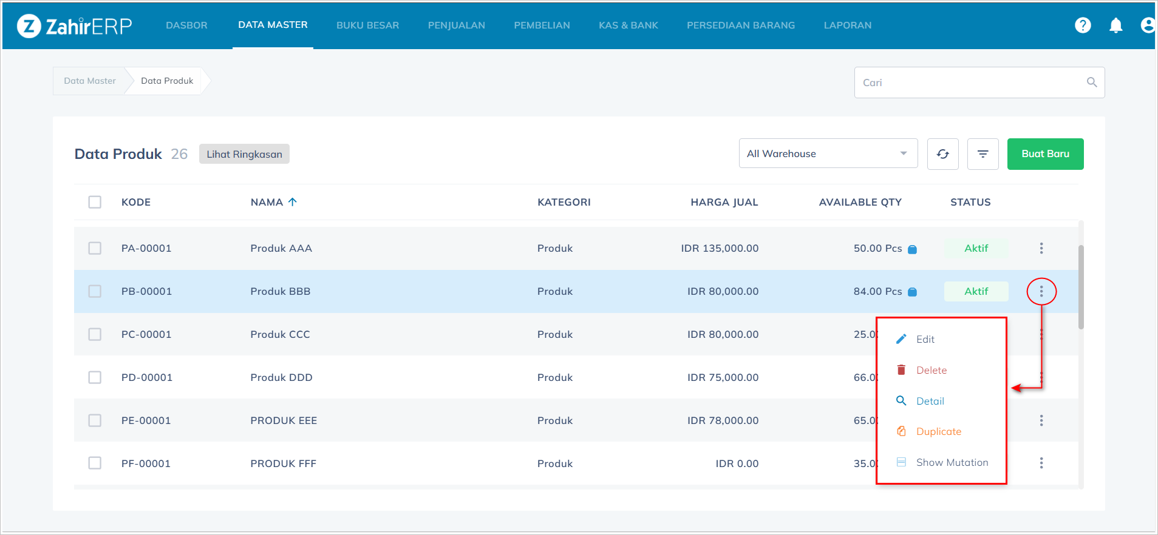The width and height of the screenshot is (1158, 535).
Task: Click stock icon beside 84.00 Pcs
Action: [x=912, y=292]
